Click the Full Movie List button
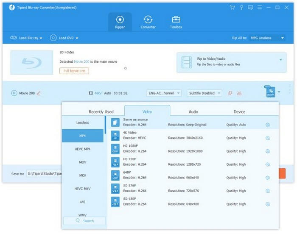 74,71
